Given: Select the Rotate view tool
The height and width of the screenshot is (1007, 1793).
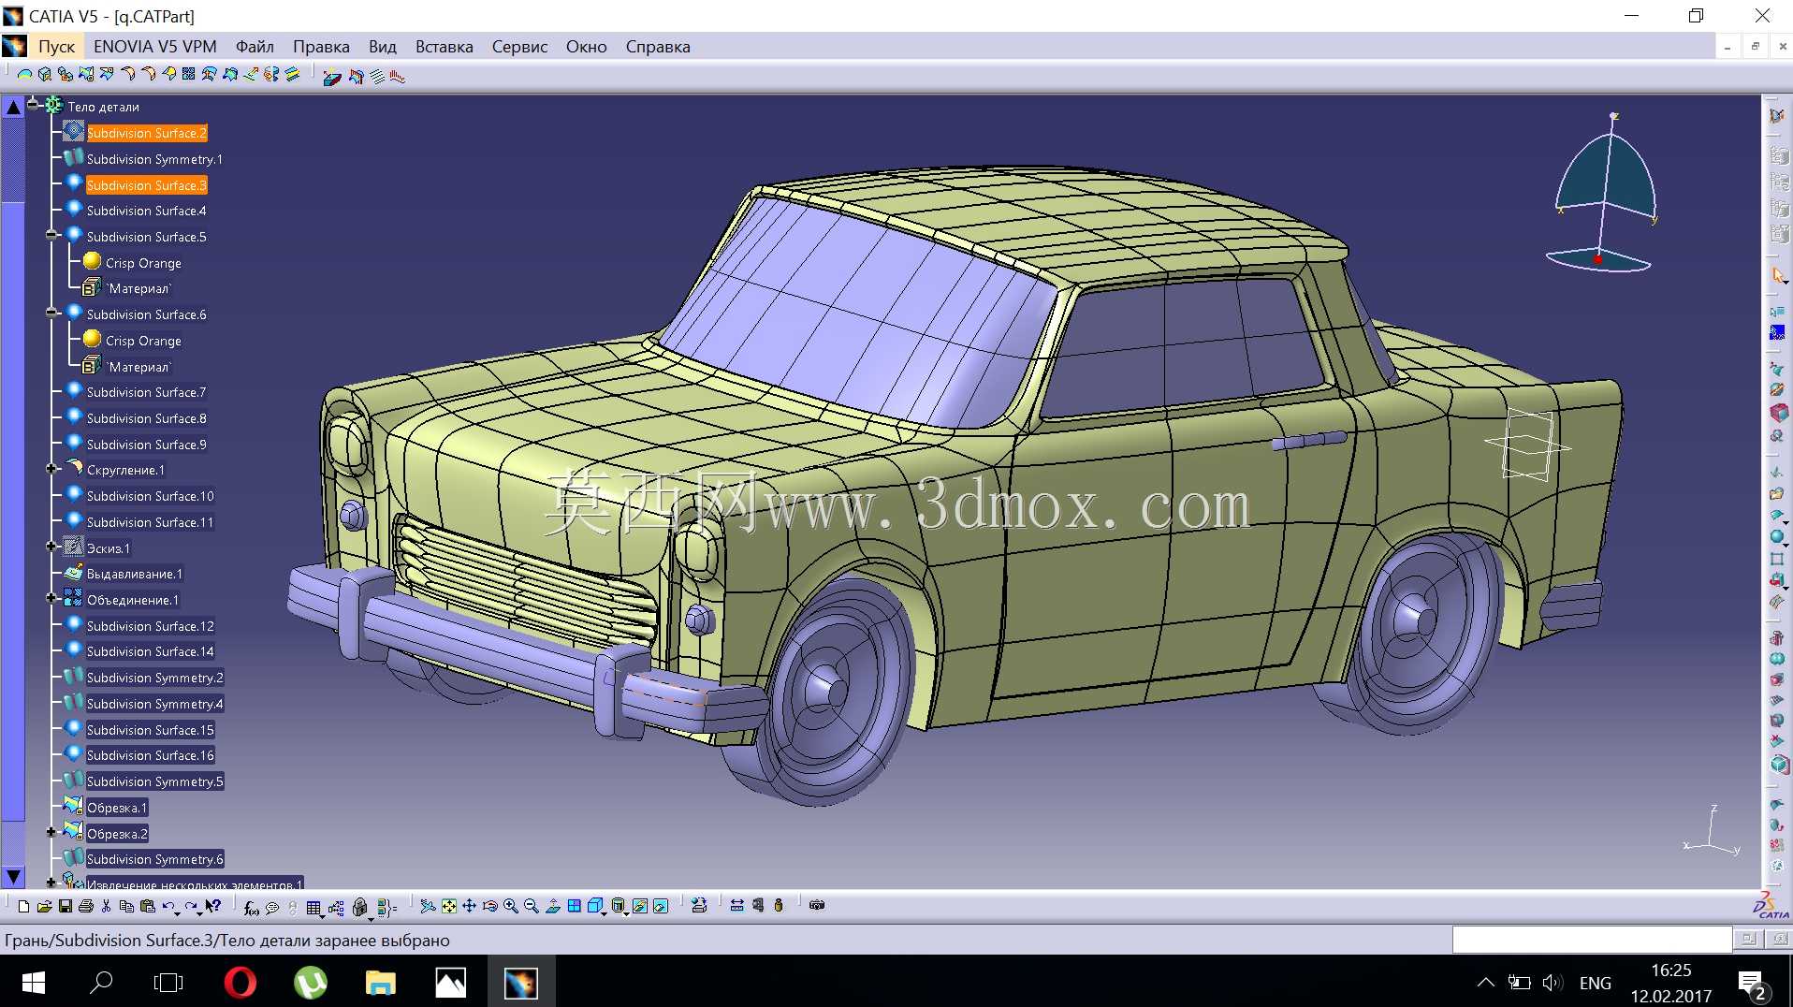Looking at the screenshot, I should (x=490, y=906).
